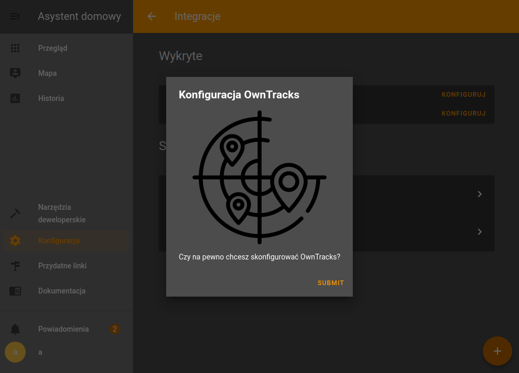This screenshot has width=519, height=373.
Task: Expand the first integration chevron
Action: pos(480,194)
